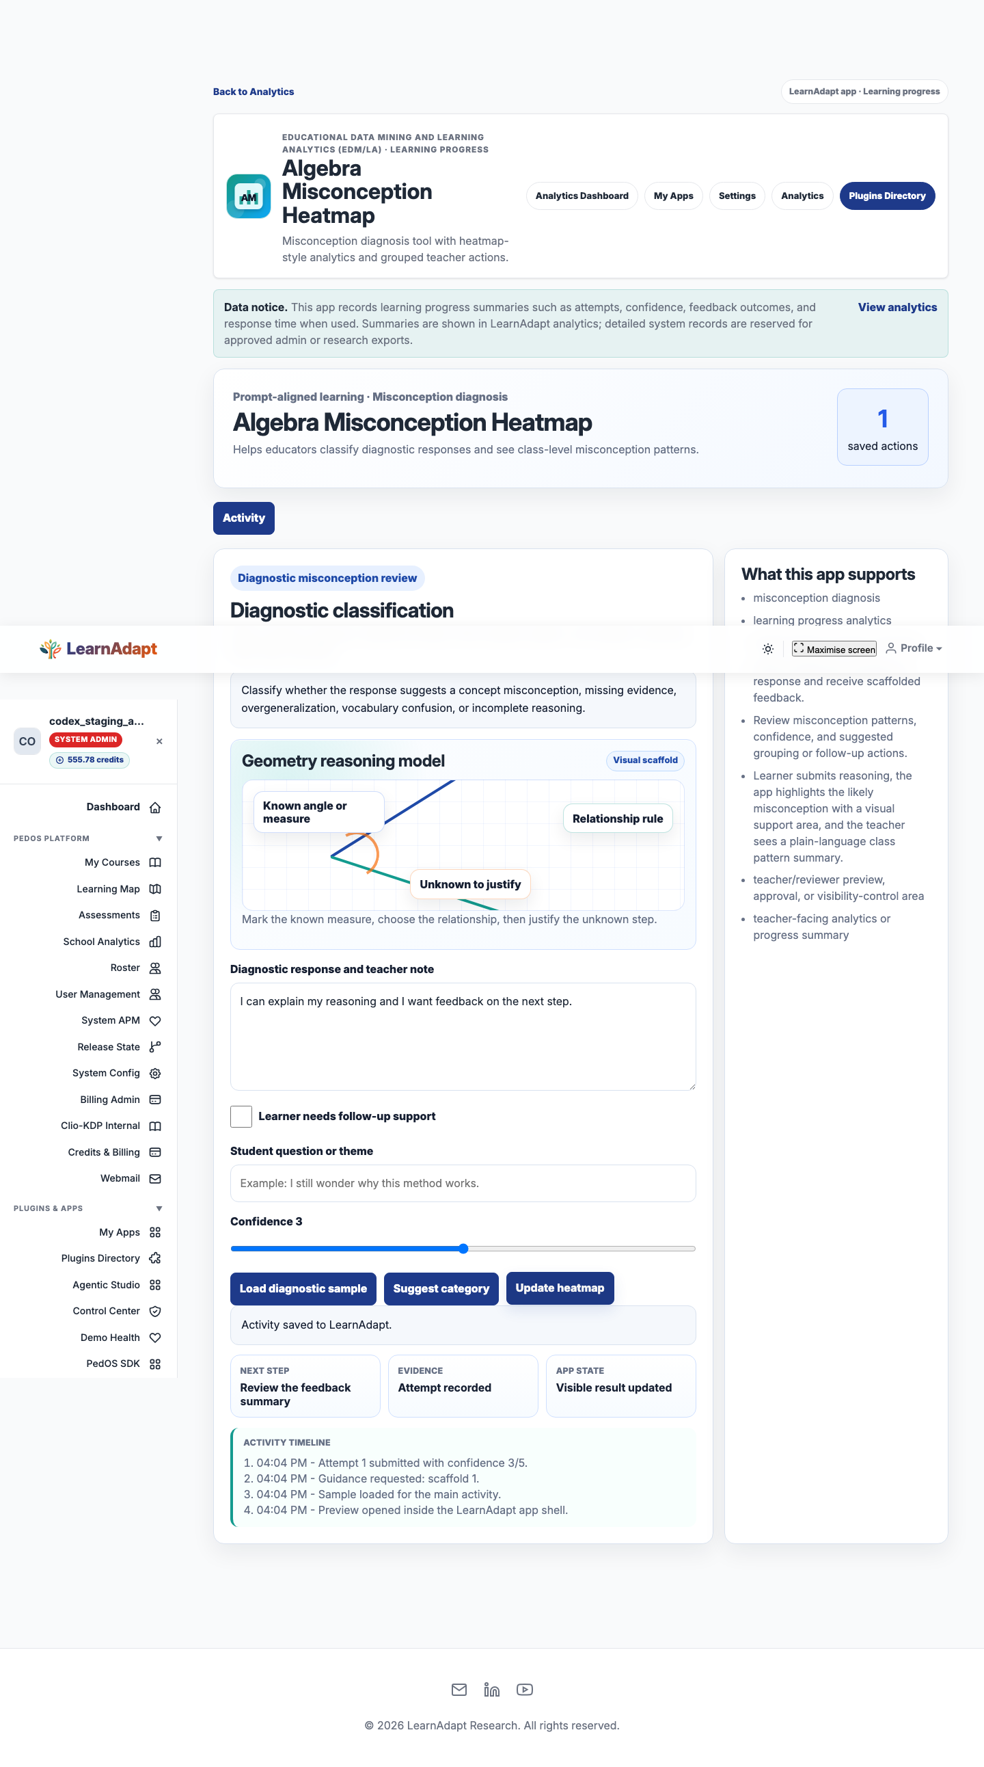This screenshot has width=984, height=1767.
Task: Click the Unknown to justify label
Action: click(x=470, y=885)
